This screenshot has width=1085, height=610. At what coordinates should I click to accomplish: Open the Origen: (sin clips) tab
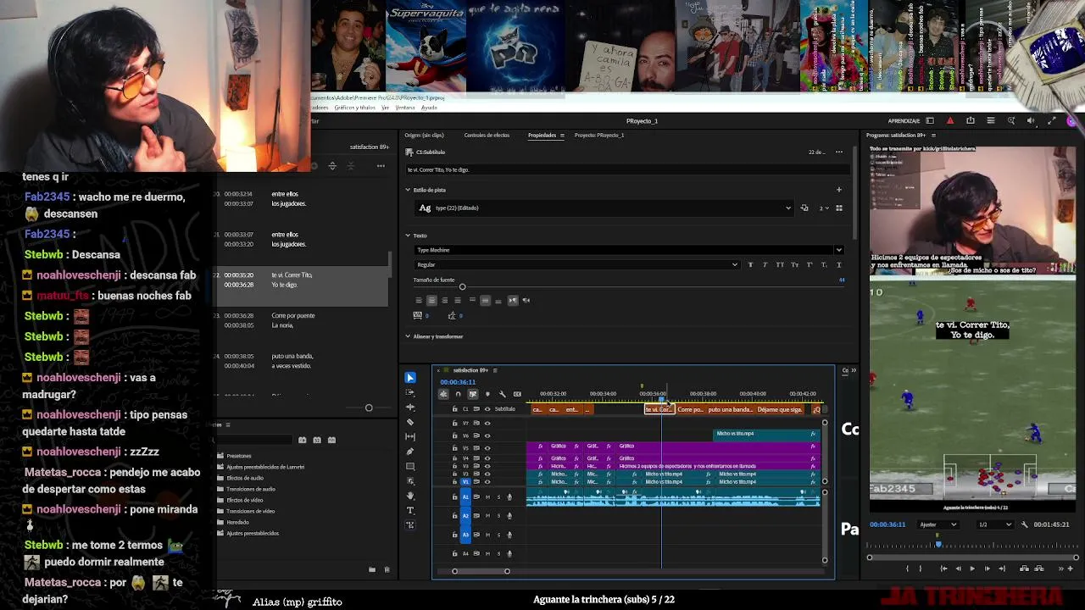[425, 136]
